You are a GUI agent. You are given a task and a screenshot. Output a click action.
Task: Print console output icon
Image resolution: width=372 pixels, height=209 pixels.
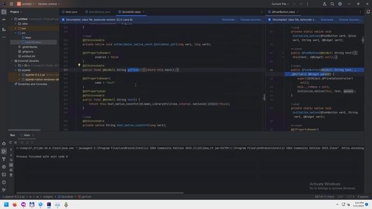point(11,170)
